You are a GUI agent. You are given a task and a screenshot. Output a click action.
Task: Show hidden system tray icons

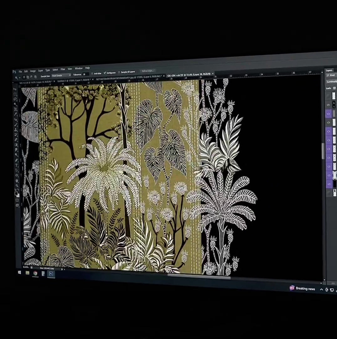click(321, 289)
